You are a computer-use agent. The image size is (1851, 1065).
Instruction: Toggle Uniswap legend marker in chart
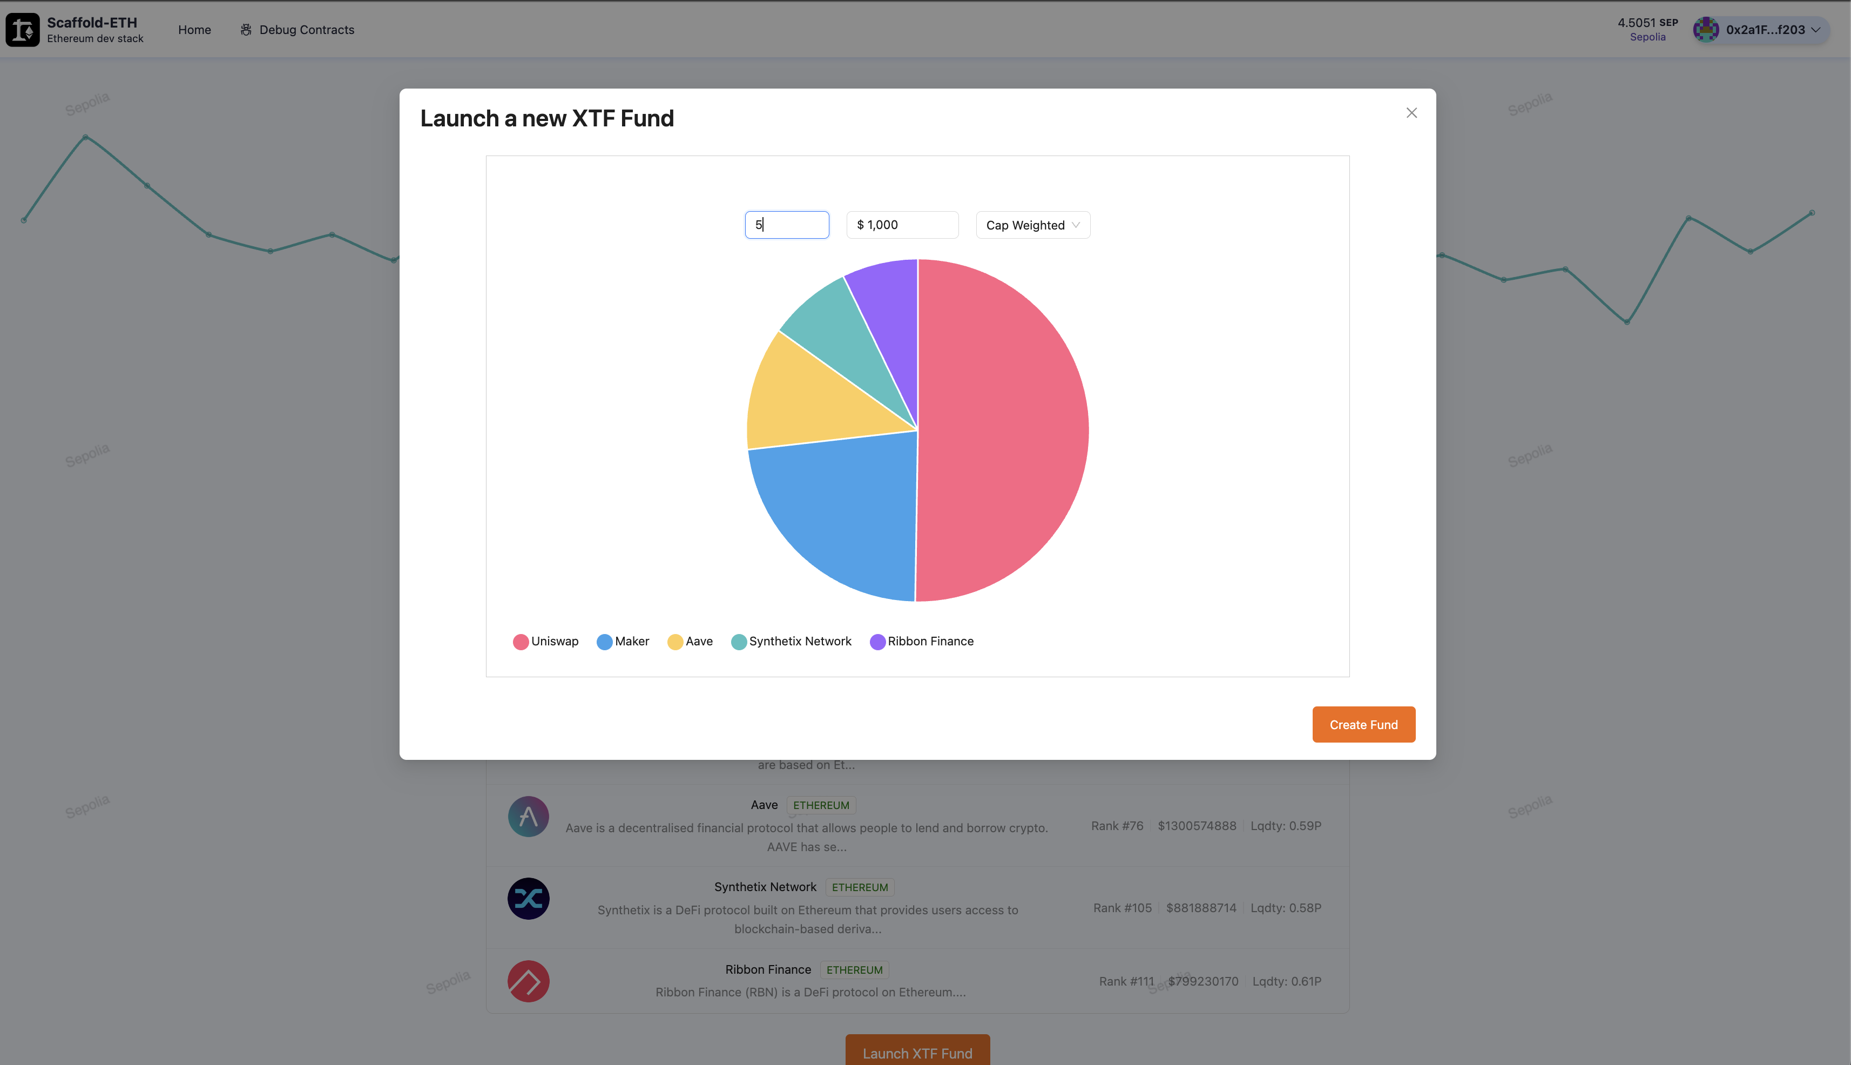coord(521,642)
